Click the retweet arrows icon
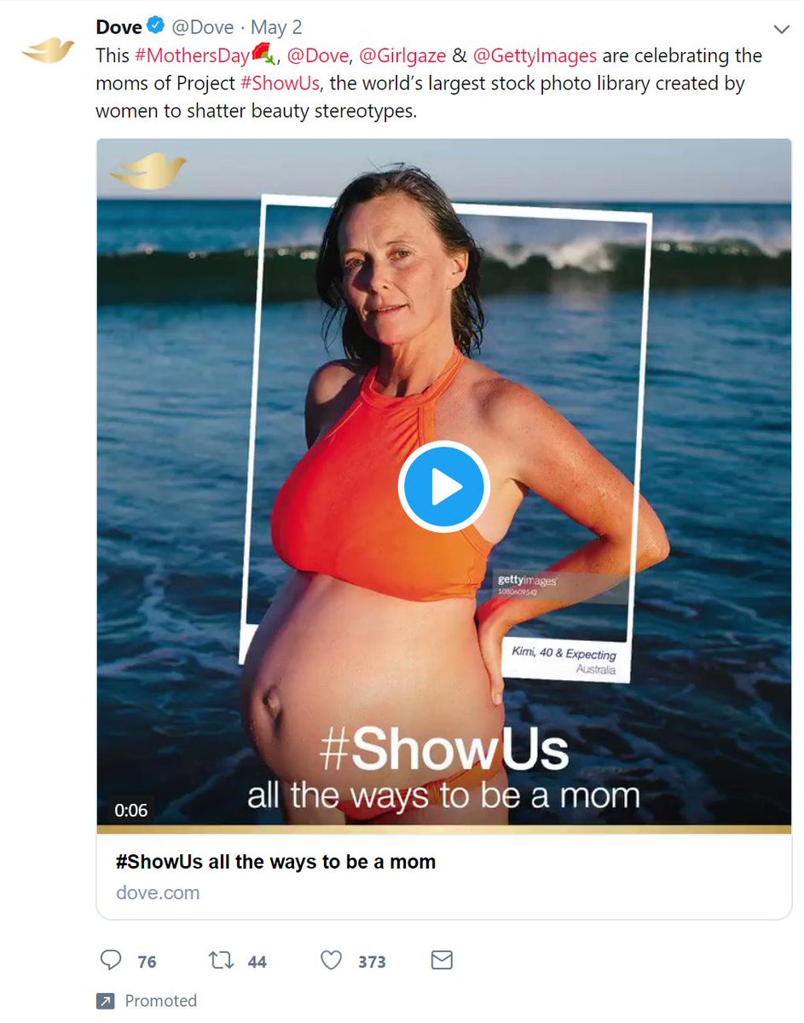Viewport: 804px width, 1023px height. point(222,961)
